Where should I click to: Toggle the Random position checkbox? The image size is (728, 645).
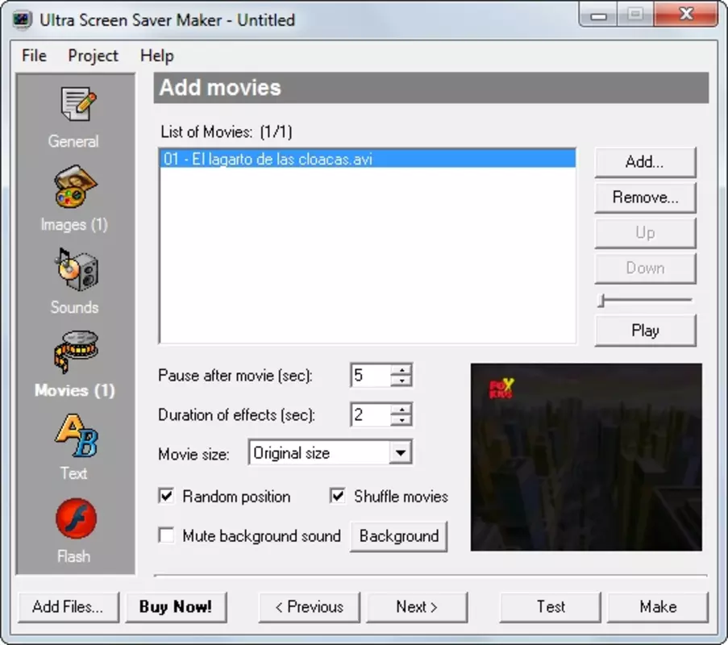pos(166,496)
